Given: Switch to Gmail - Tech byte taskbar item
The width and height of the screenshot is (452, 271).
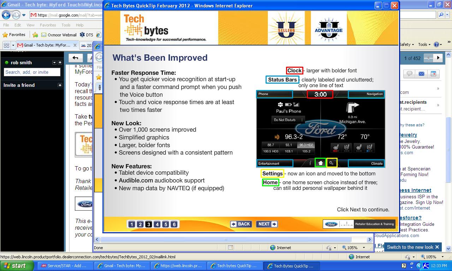Looking at the screenshot, I should click(122, 266).
